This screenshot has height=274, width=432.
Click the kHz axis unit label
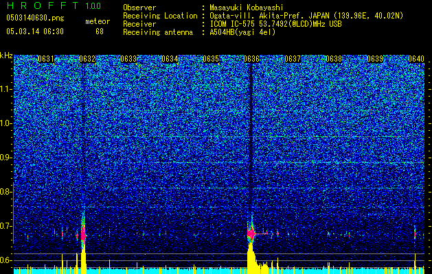tap(6, 55)
